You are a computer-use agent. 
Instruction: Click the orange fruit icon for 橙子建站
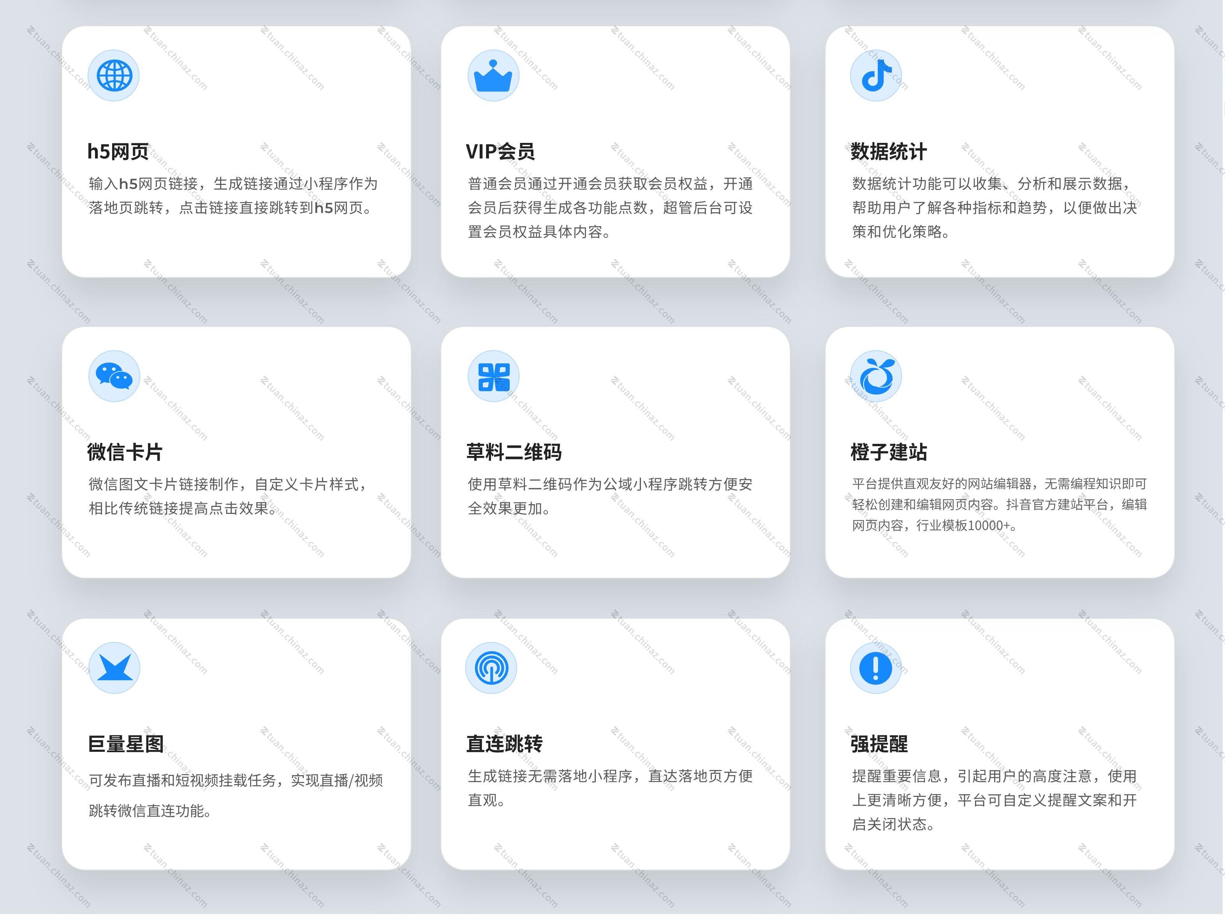pyautogui.click(x=876, y=376)
